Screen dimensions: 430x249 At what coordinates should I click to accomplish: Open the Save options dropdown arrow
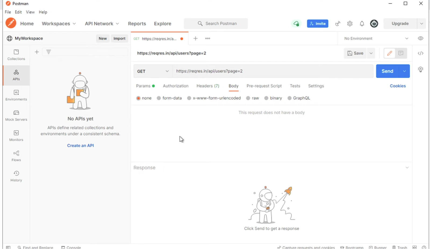tap(371, 53)
